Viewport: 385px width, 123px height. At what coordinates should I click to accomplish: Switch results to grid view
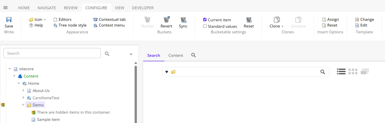click(x=353, y=72)
